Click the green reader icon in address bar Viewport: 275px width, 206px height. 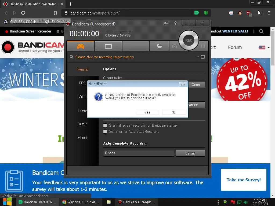(196, 13)
